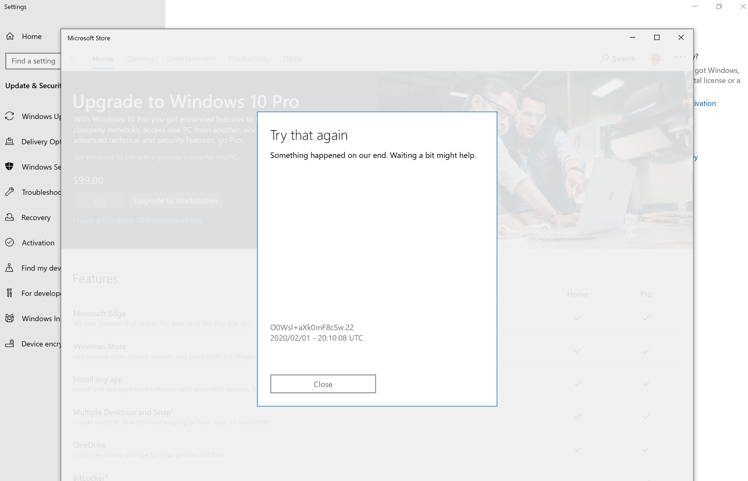Screen dimensions: 748x481
Task: Close the Microsoft Store window
Action: (681, 37)
